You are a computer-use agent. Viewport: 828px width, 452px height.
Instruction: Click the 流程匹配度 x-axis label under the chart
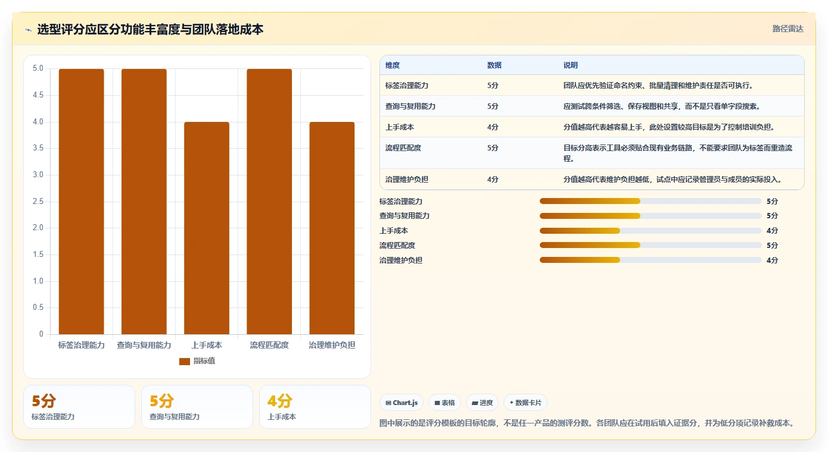(x=269, y=345)
